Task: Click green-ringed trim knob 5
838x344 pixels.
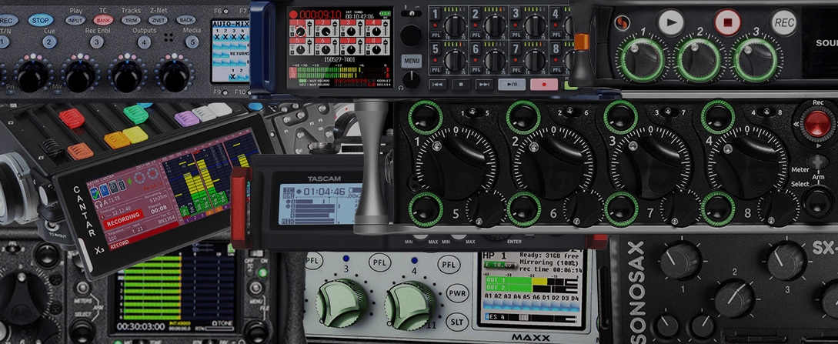Action: (x=426, y=209)
